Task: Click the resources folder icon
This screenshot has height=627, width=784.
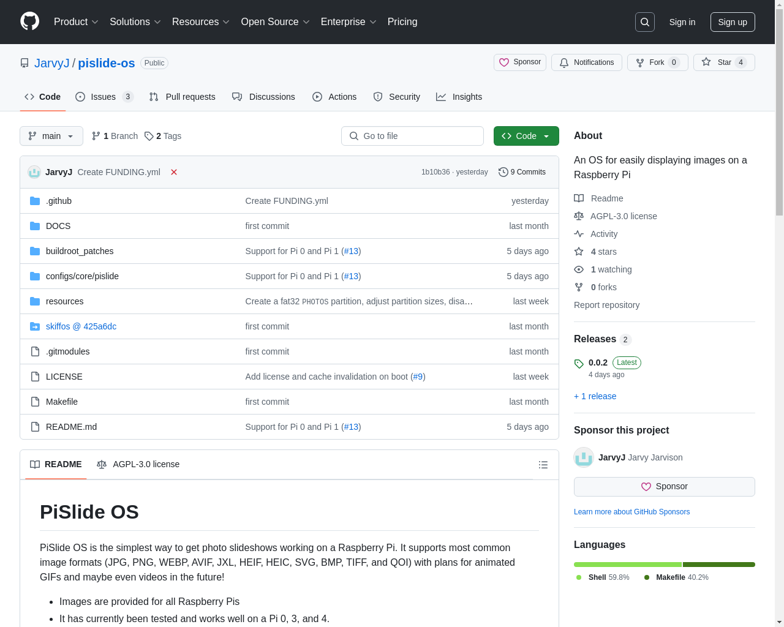Action: pyautogui.click(x=35, y=301)
